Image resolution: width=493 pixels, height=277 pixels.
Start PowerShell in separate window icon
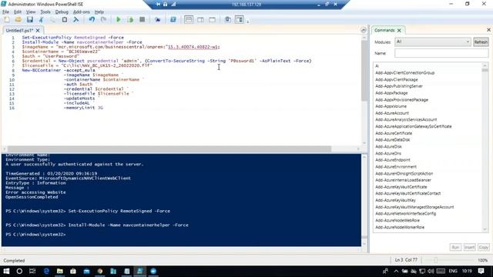[x=173, y=19]
